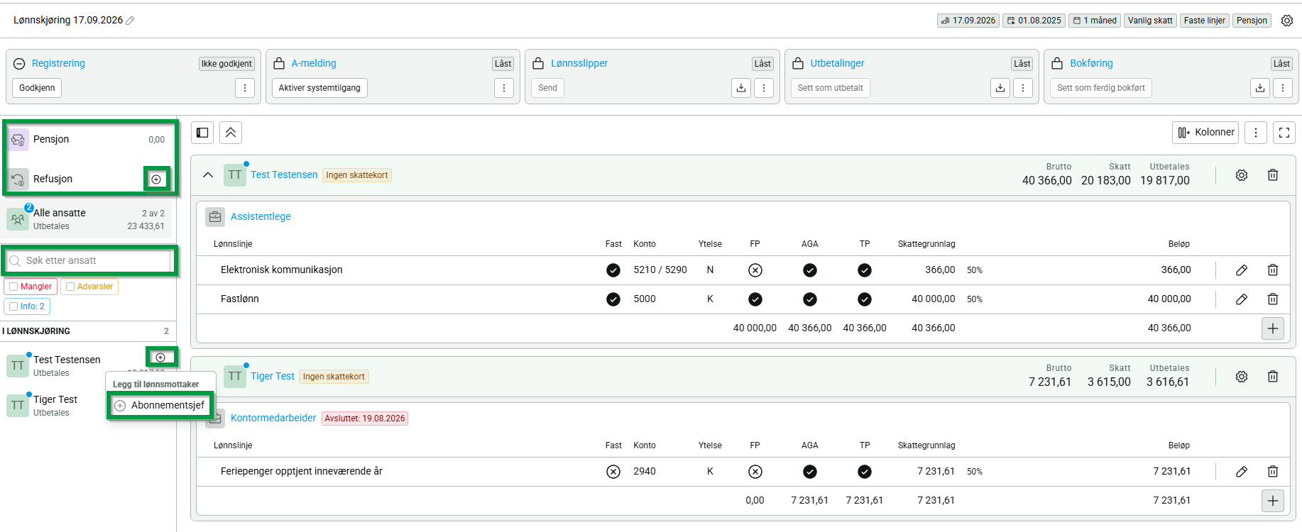Open settings gear for Test Testensen
This screenshot has height=532, width=1302.
[1242, 175]
